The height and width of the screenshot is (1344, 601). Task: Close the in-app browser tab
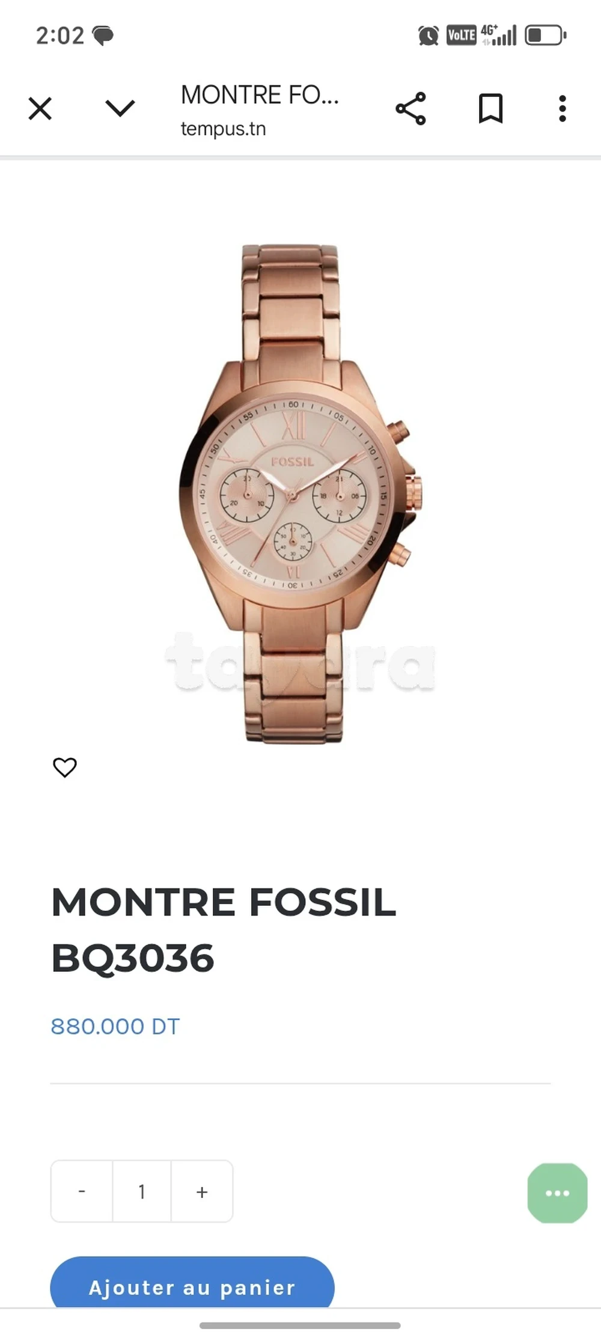pos(40,109)
